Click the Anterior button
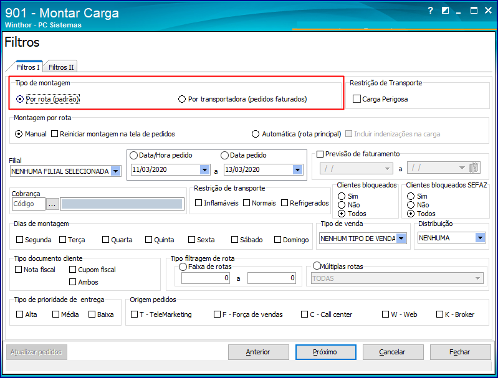498x378 pixels. (x=258, y=352)
